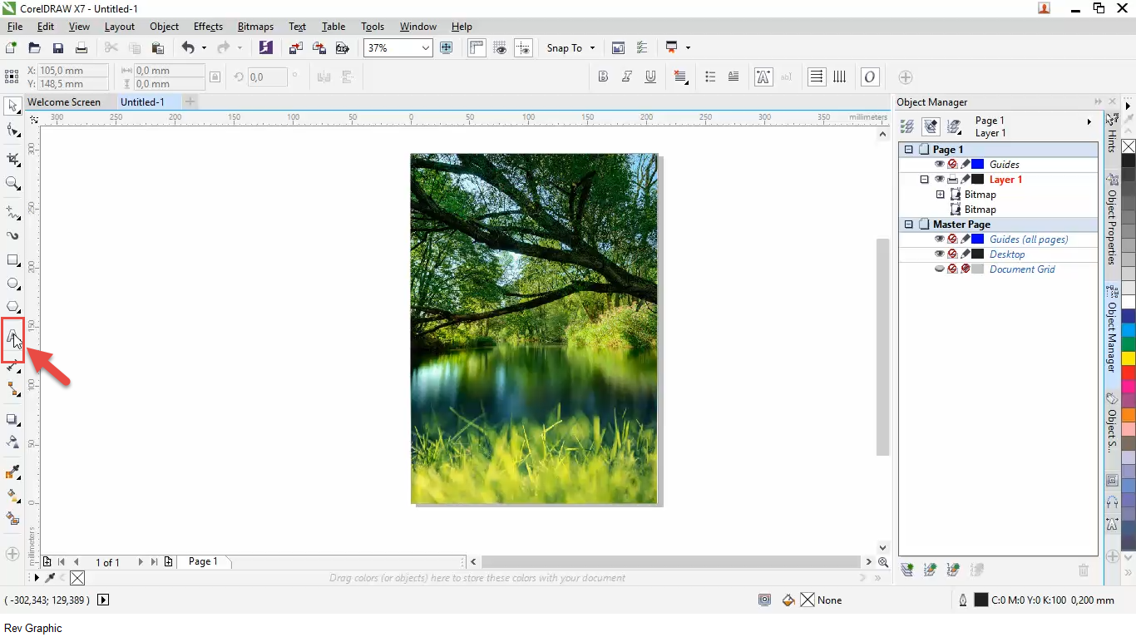Click the Import icon in the toolbar
Image resolution: width=1136 pixels, height=642 pixels.
(295, 48)
